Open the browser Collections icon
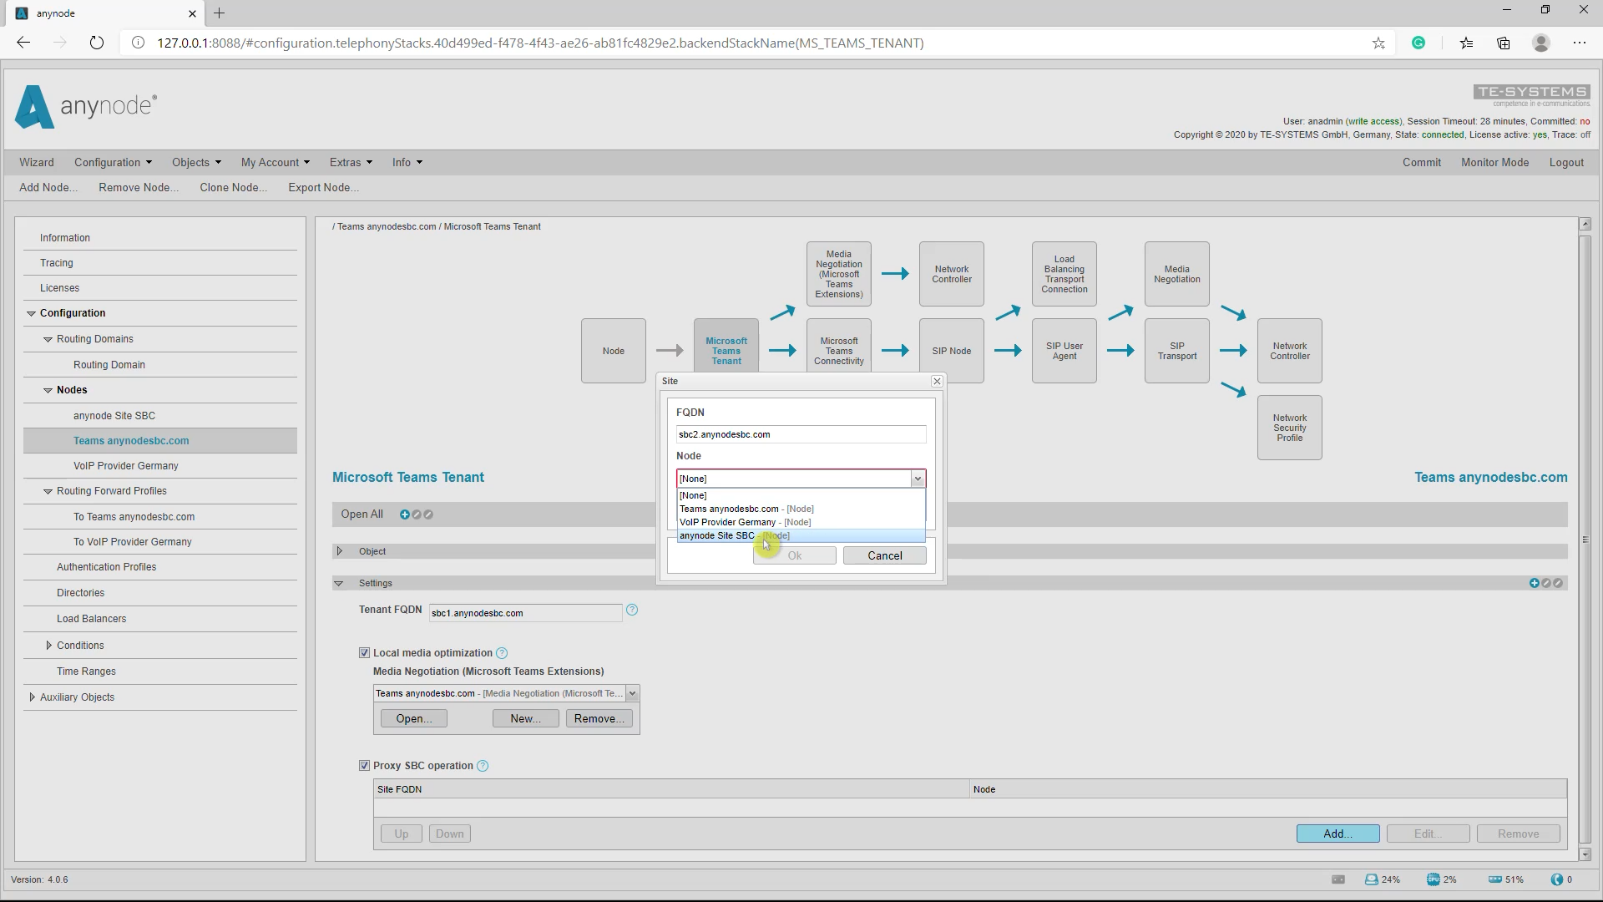The image size is (1603, 902). pos(1504,43)
